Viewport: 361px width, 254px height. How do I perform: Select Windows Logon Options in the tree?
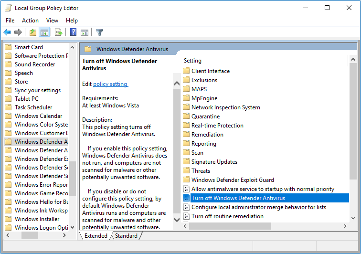coord(42,228)
